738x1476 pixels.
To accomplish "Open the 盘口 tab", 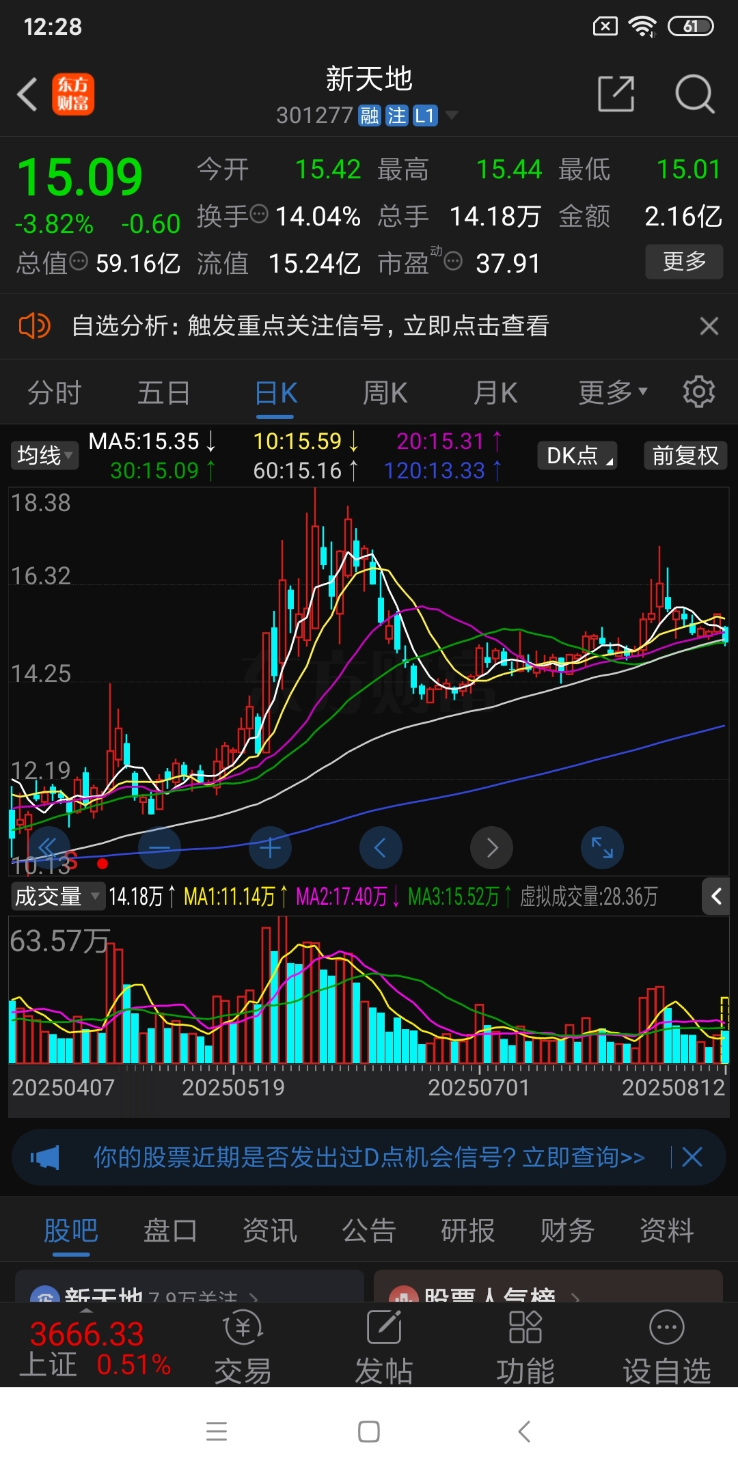I will [170, 1231].
